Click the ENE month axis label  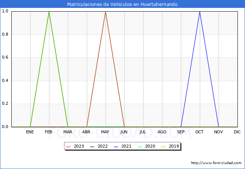[30, 132]
